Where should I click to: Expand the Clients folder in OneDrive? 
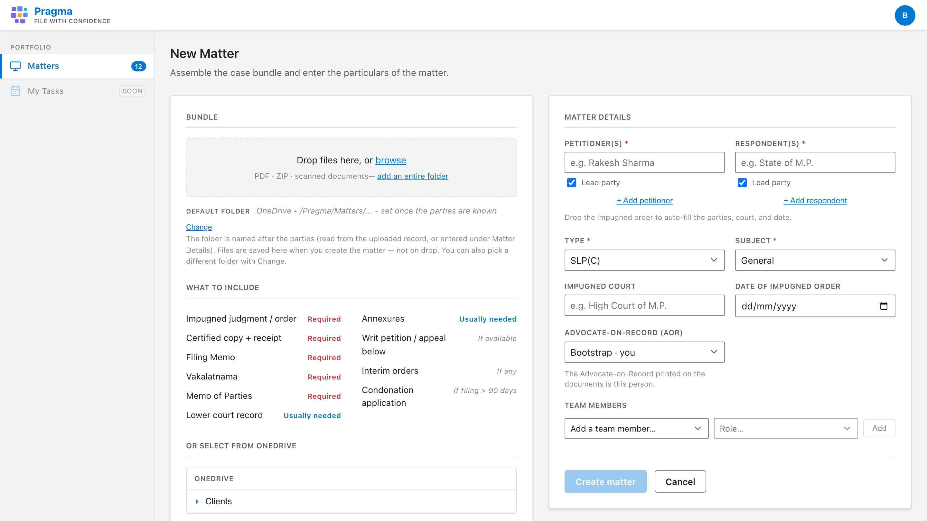[197, 501]
